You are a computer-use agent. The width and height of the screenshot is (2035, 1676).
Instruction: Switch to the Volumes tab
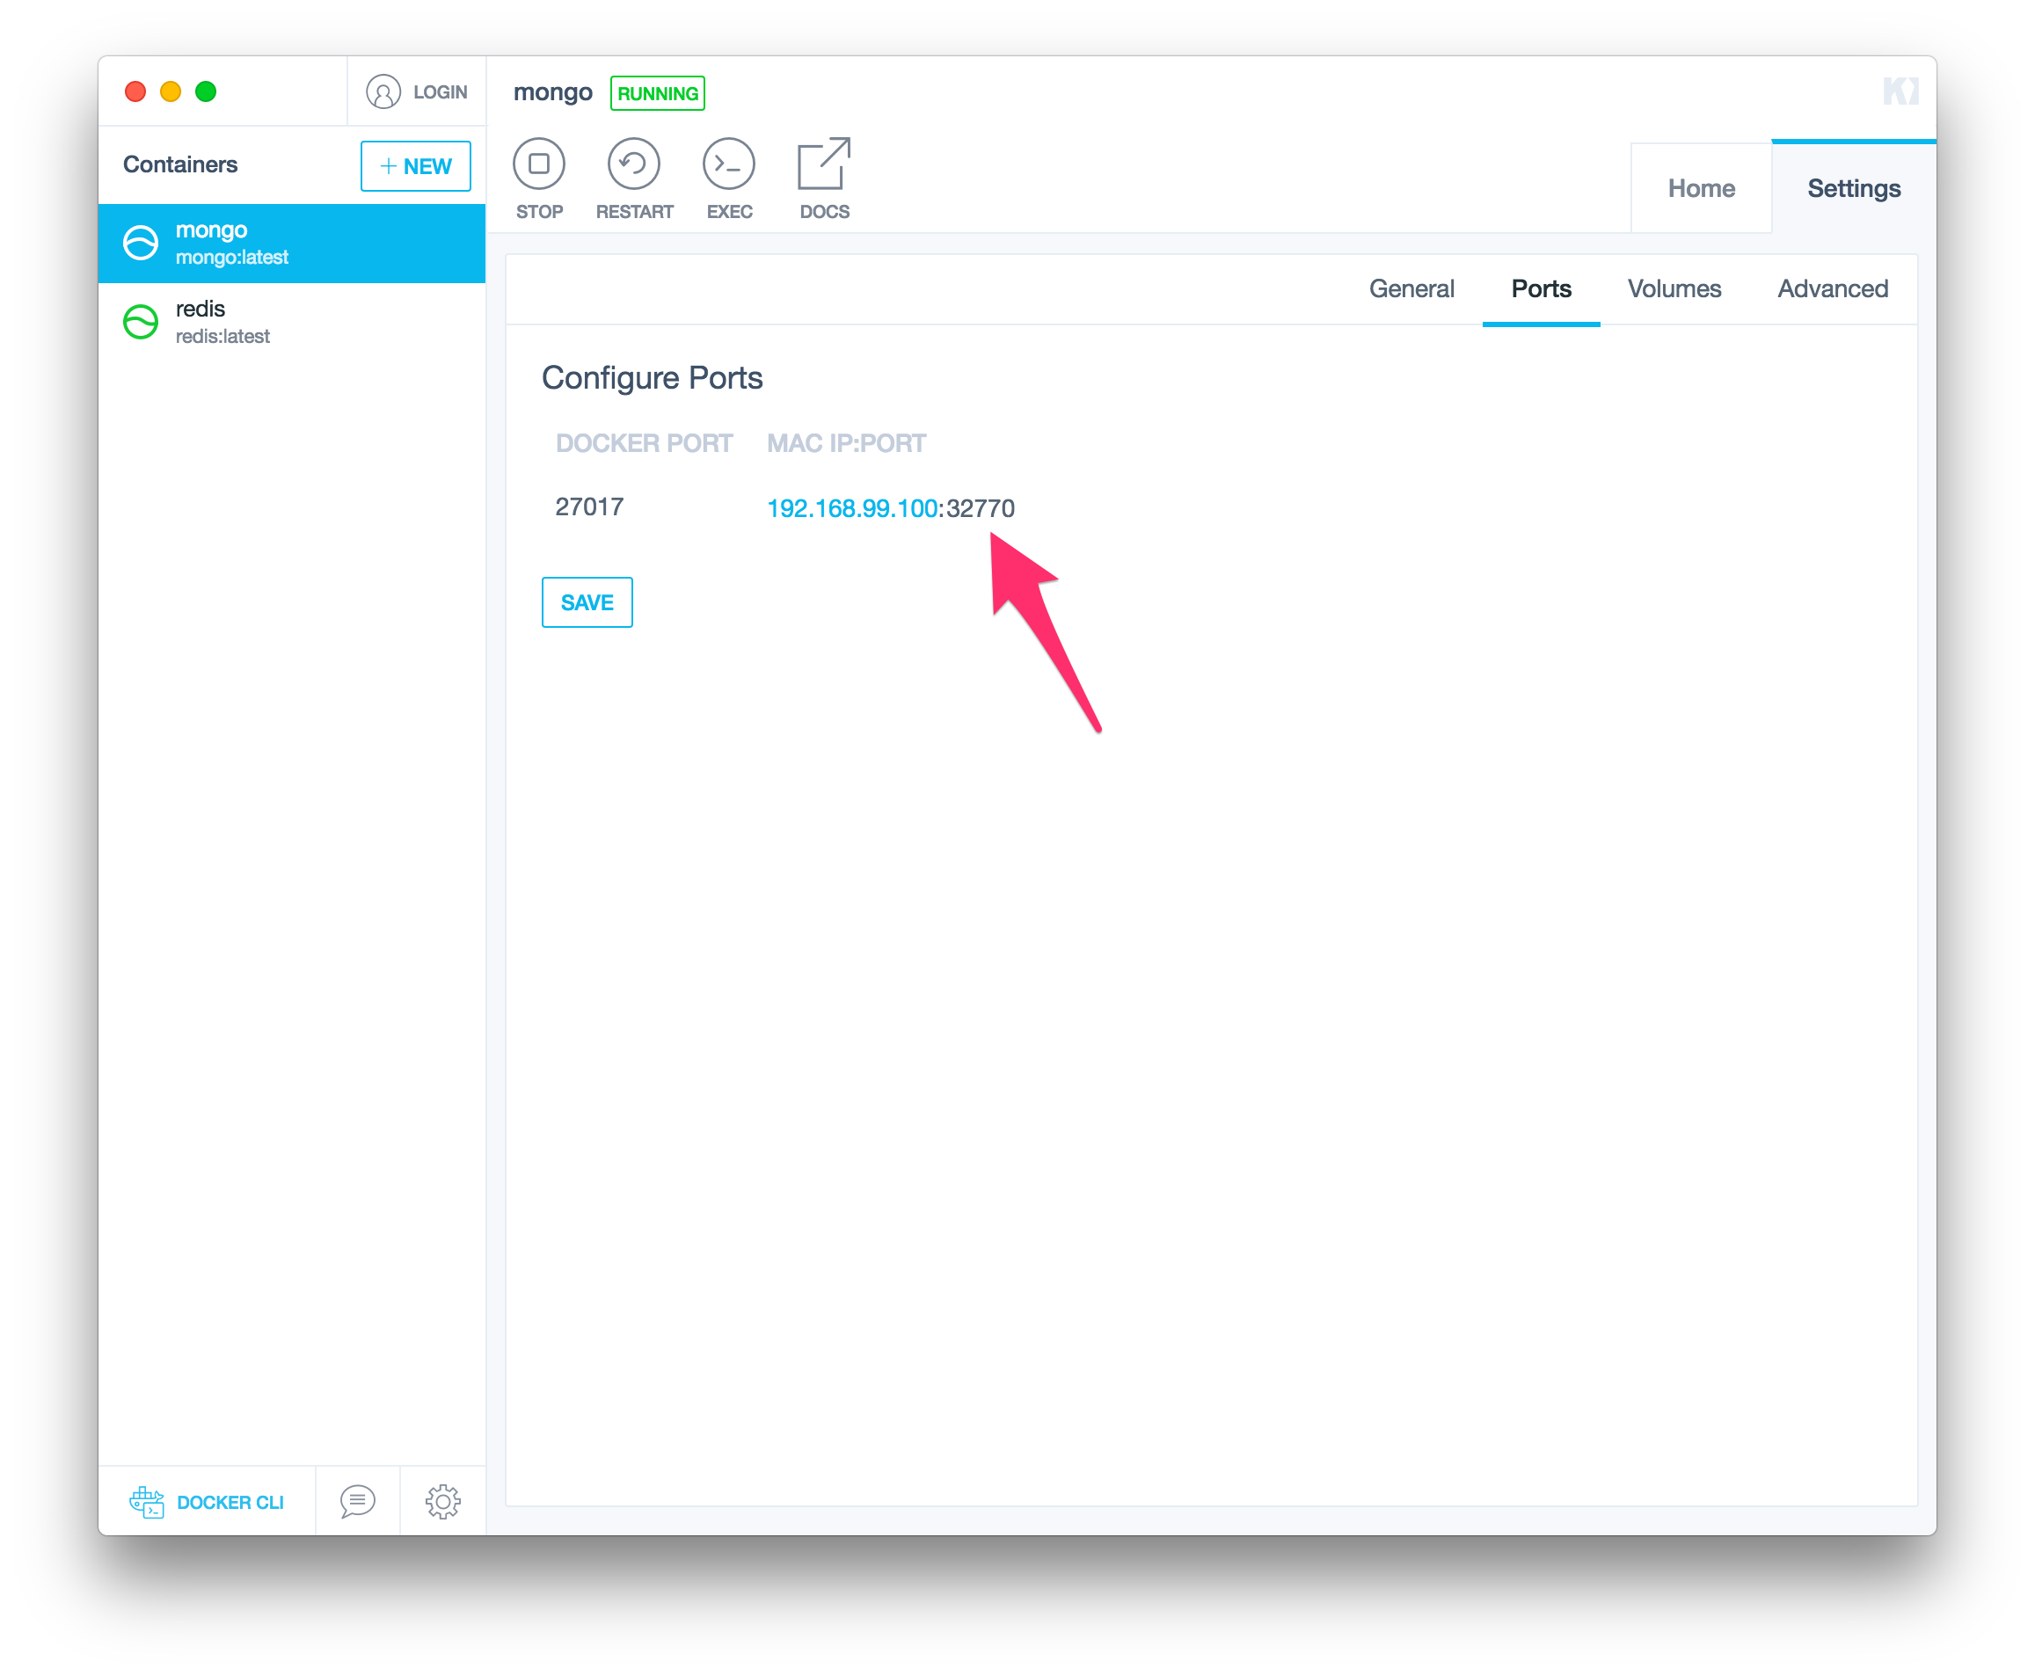[1674, 288]
